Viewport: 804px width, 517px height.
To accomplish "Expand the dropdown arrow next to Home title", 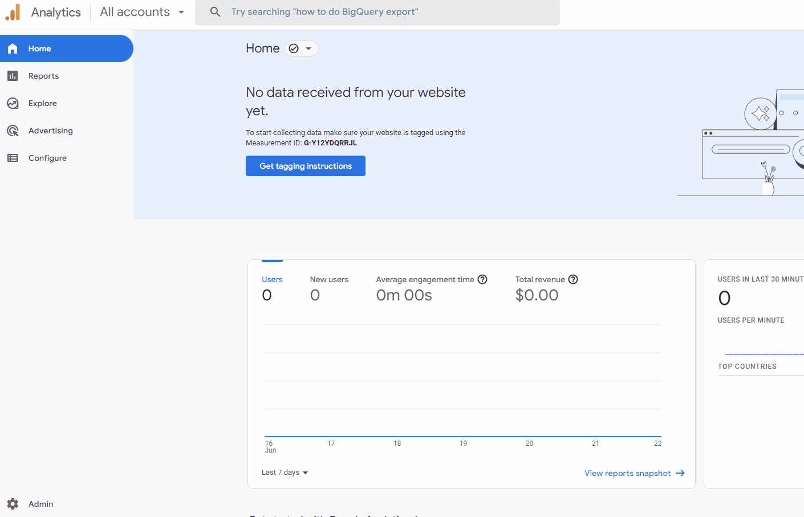I will (308, 48).
